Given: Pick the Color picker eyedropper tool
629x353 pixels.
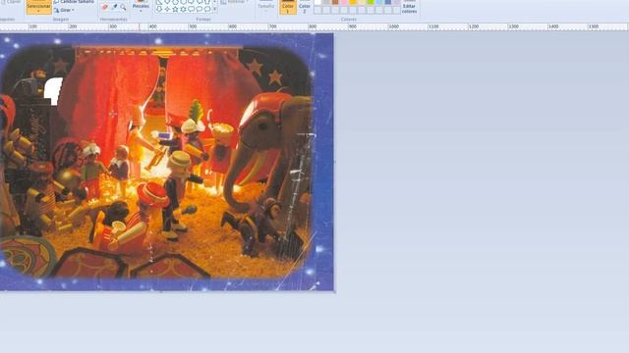Looking at the screenshot, I should tap(114, 7).
